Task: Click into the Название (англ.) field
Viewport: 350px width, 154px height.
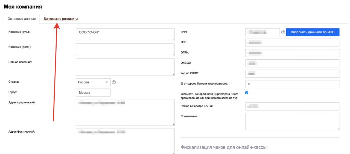Action: [125, 50]
